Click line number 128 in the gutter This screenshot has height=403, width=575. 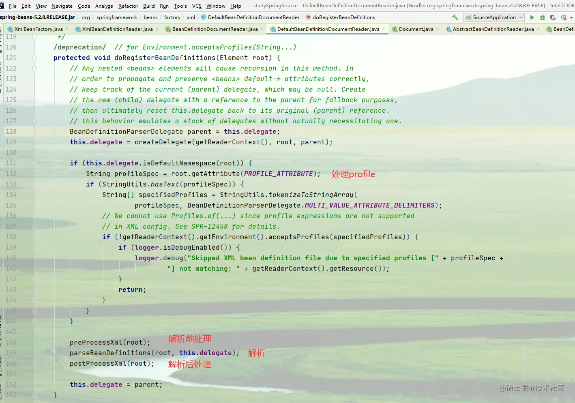11,131
